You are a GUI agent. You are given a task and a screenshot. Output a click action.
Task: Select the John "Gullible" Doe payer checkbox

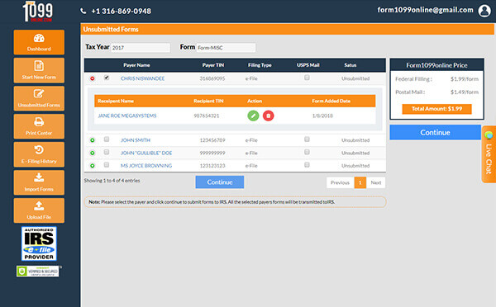[x=107, y=152]
